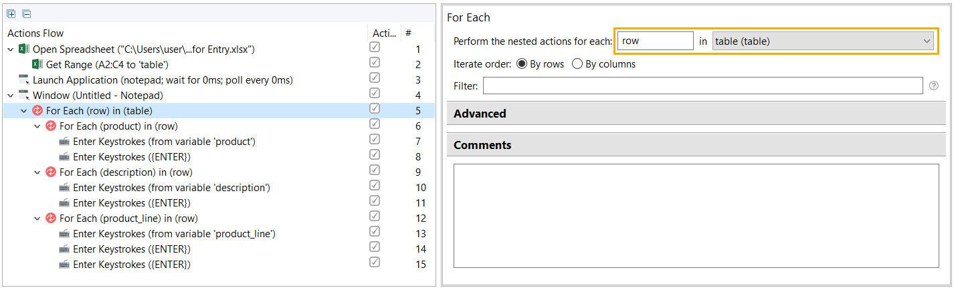956x288 pixels.
Task: Click the keyboard icon for Enter Keystrokes 'description'
Action: click(64, 188)
